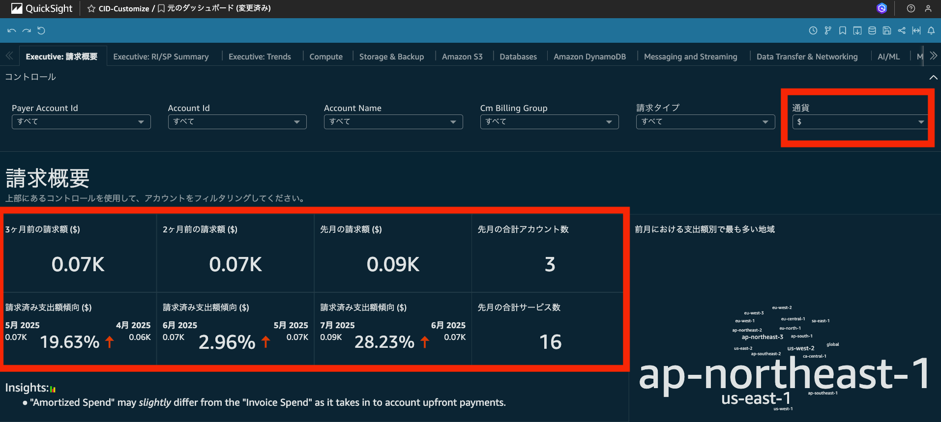Open the bookmarks icon in the toolbar
This screenshot has width=941, height=422.
(843, 30)
